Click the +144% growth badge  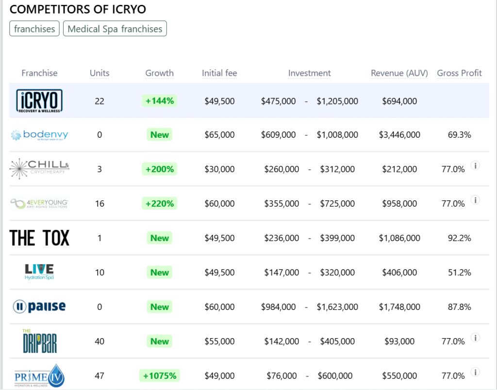pos(159,101)
